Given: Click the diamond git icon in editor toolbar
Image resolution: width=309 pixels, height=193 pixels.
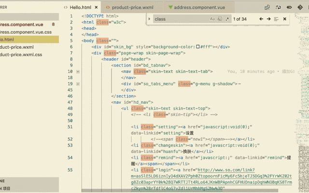Looking at the screenshot, I should (300, 8).
